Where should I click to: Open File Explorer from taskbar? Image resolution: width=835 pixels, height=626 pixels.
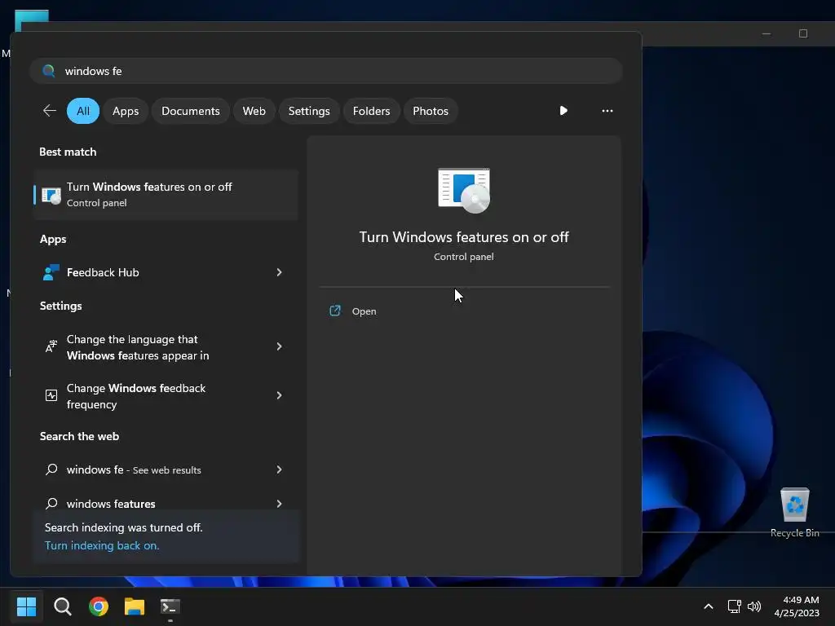(x=135, y=606)
